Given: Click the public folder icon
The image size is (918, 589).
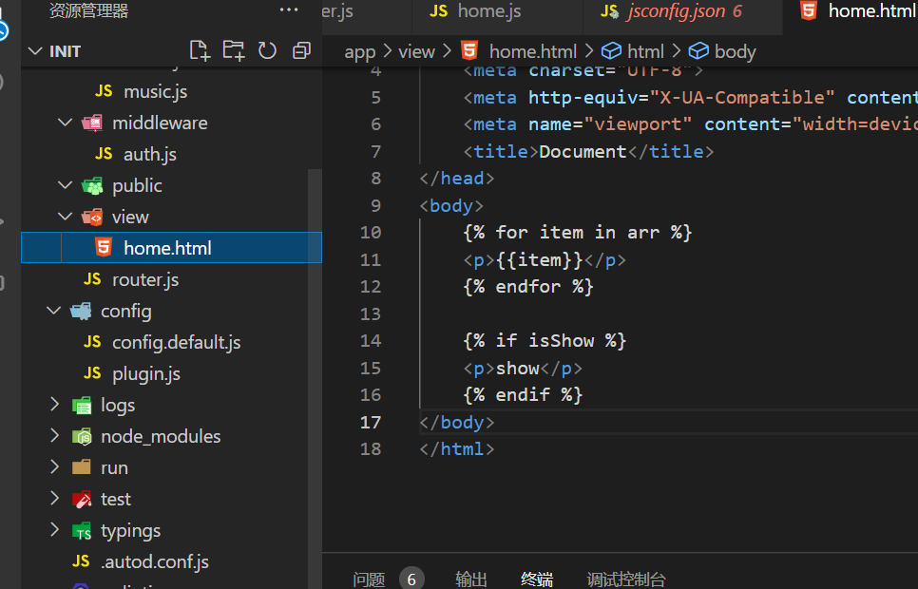Looking at the screenshot, I should (92, 185).
